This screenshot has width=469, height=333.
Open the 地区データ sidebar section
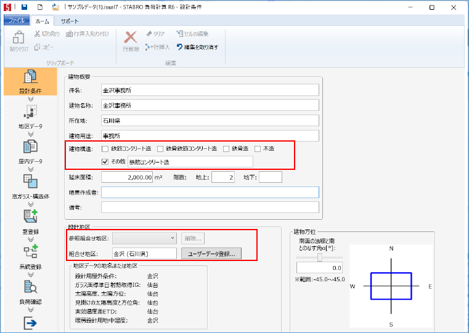(x=31, y=115)
